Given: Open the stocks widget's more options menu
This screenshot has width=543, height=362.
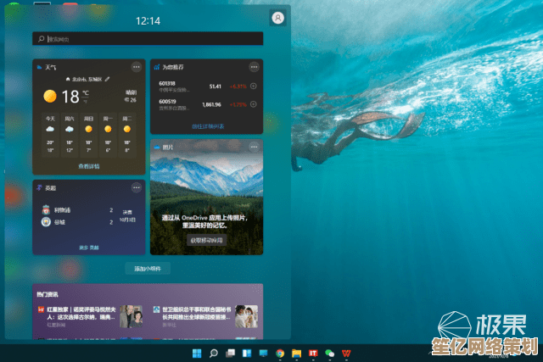Looking at the screenshot, I should [254, 66].
